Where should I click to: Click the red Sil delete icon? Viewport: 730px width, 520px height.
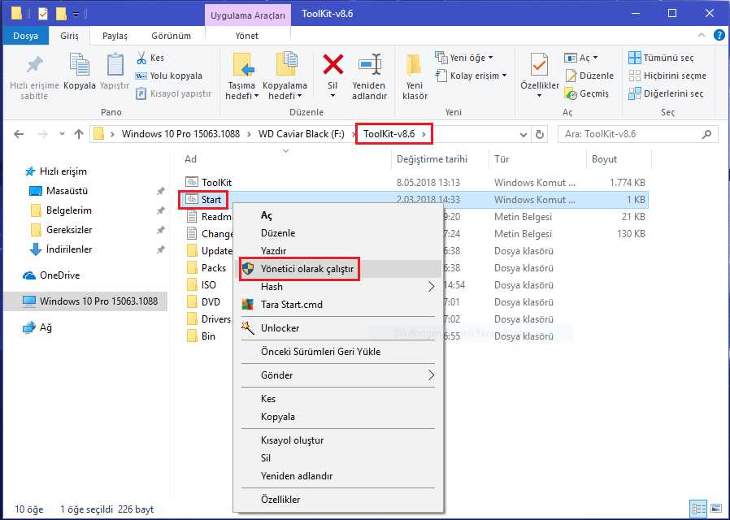pyautogui.click(x=332, y=65)
